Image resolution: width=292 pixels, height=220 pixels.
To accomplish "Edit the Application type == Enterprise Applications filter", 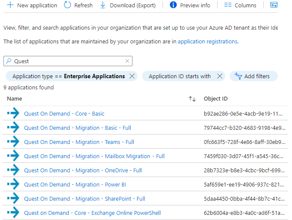I will pyautogui.click(x=68, y=76).
